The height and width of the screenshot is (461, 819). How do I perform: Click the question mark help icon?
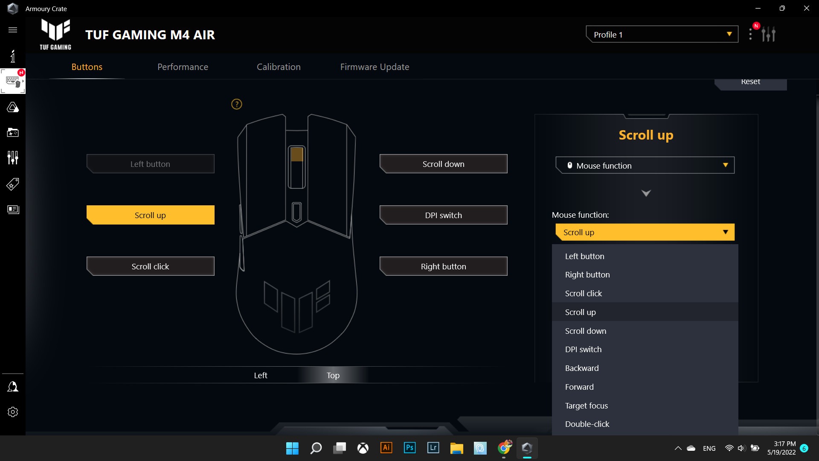[x=237, y=104]
